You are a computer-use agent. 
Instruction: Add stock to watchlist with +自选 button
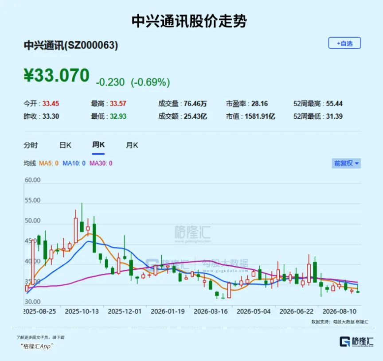point(344,43)
